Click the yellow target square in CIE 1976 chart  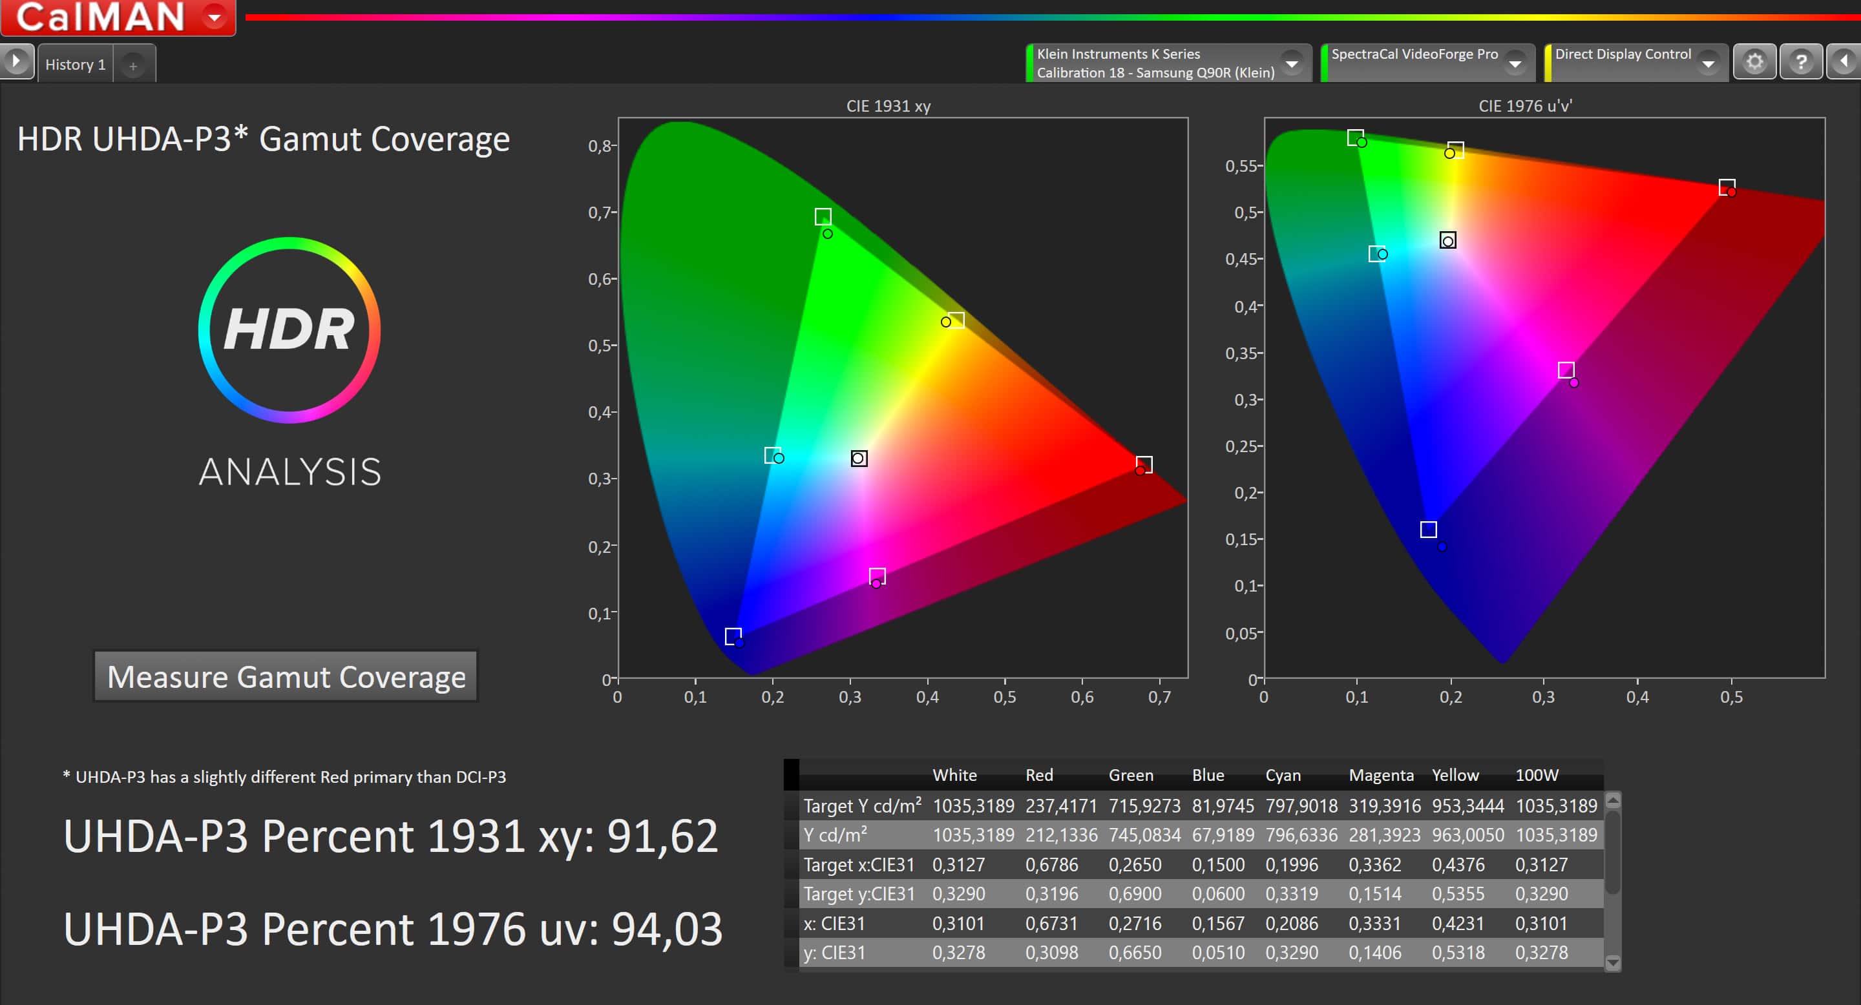pos(1456,149)
